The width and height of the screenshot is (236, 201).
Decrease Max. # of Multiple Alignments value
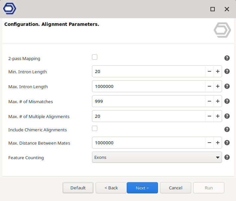(209, 116)
